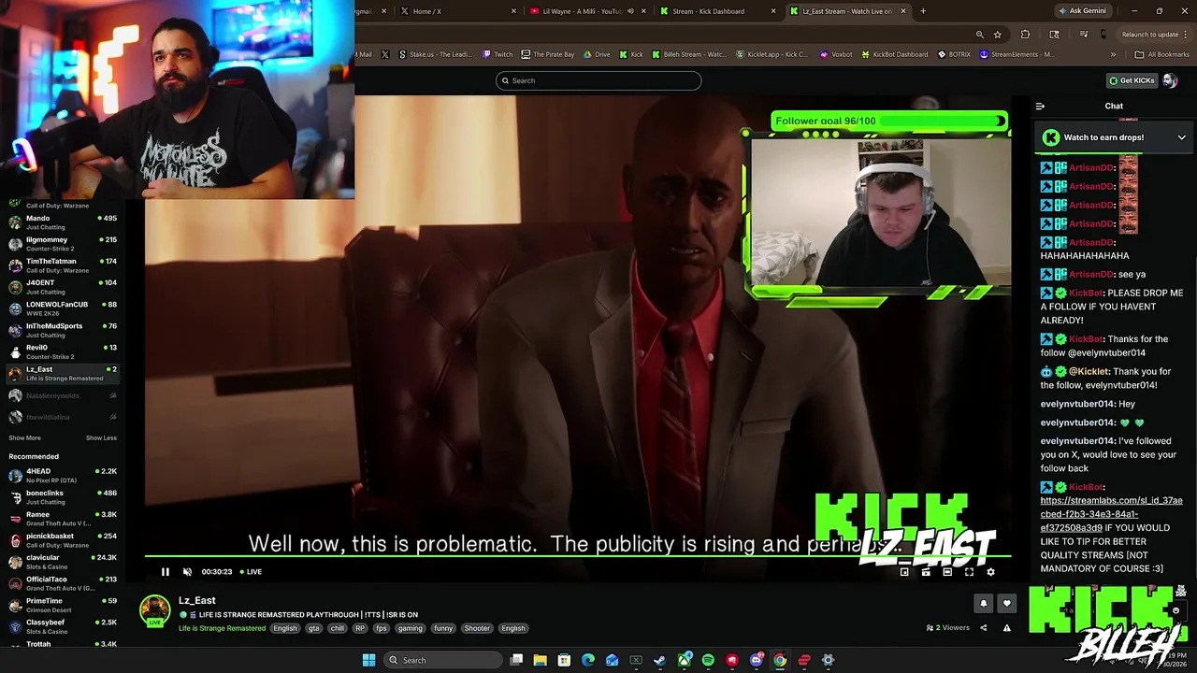Unmute the stream volume
The height and width of the screenshot is (673, 1197).
coord(187,572)
